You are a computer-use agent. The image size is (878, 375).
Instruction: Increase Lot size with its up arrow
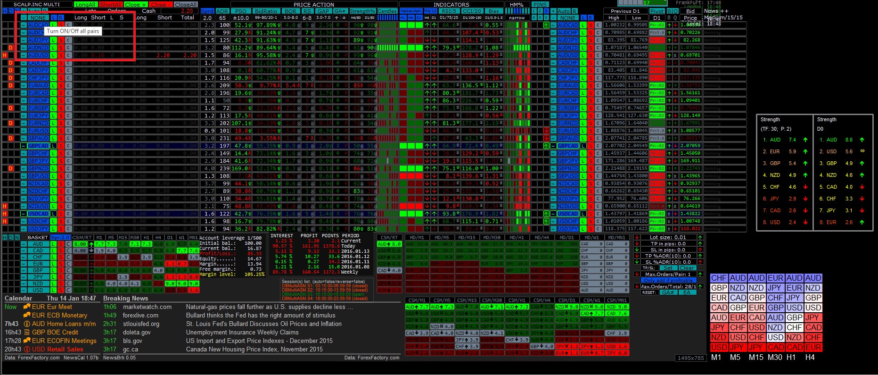[x=700, y=237]
